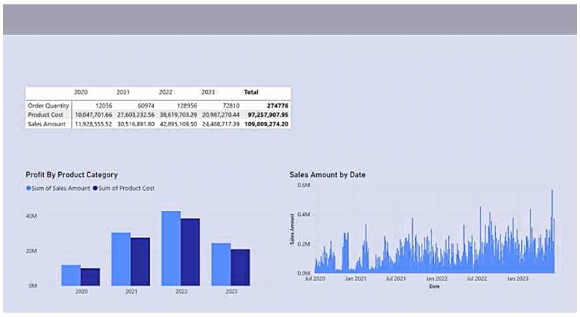Screen dimensions: 580x317
Task: Click the Sales Amount row header in the table
Action: (46, 124)
